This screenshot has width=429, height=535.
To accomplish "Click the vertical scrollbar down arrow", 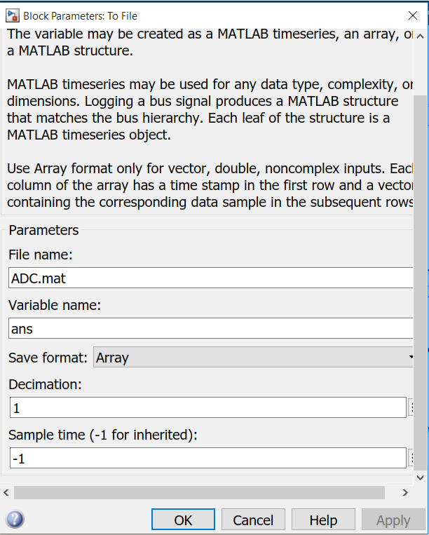I will (x=420, y=477).
